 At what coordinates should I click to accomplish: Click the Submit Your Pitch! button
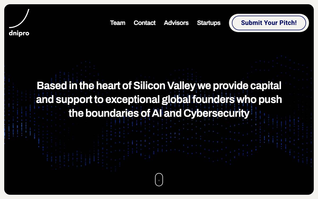tap(269, 23)
